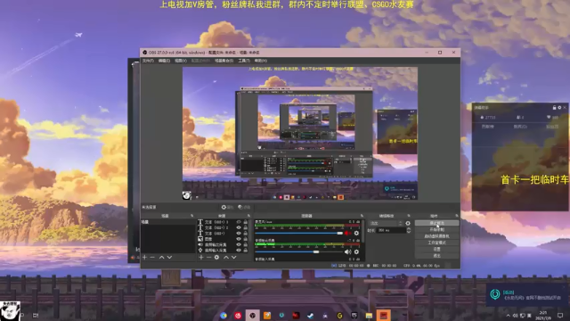The width and height of the screenshot is (570, 321).
Task: Toggle visibility of the image source
Action: click(x=239, y=239)
